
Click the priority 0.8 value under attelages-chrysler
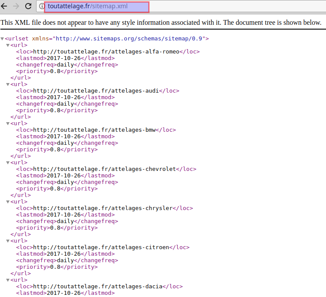click(x=55, y=228)
